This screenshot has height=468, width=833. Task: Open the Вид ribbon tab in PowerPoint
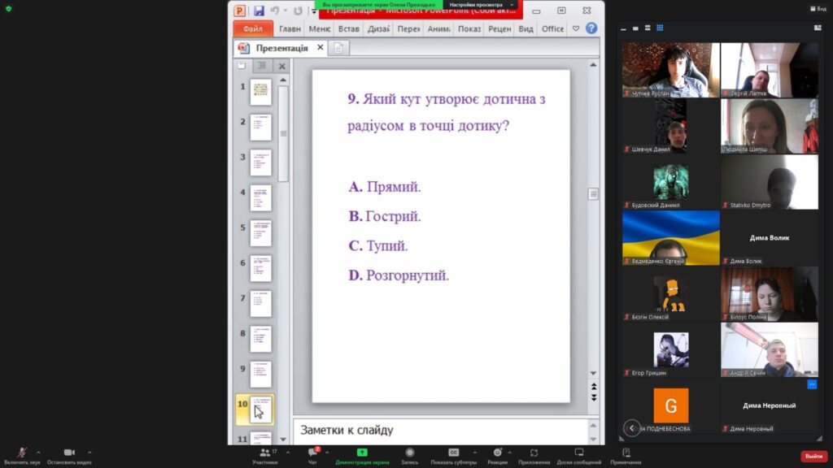coord(526,28)
